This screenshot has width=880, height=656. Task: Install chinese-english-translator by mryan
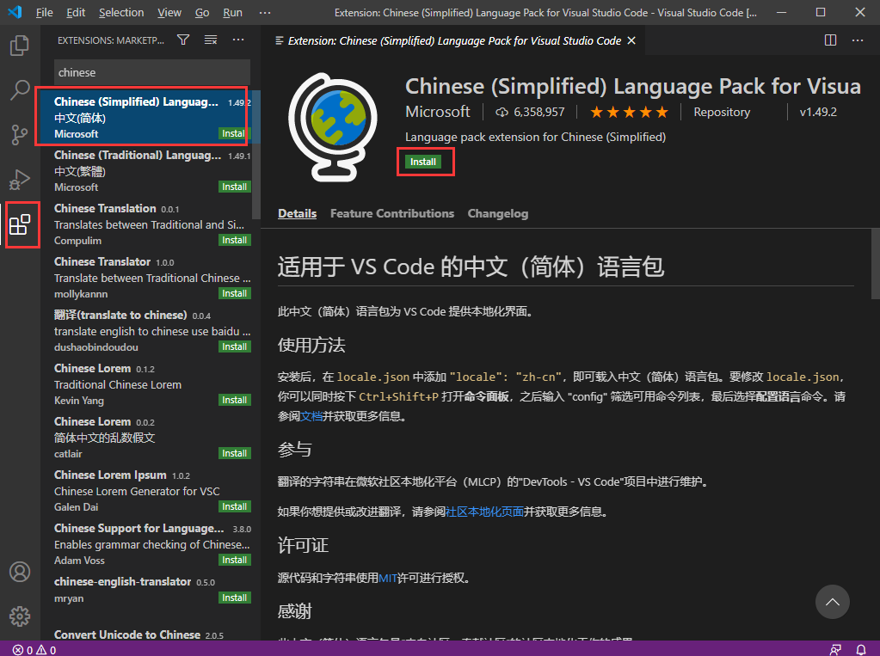(x=235, y=598)
